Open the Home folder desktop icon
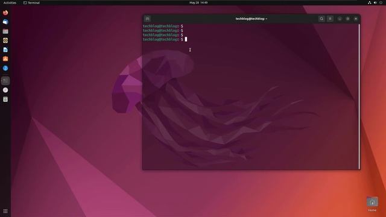 (372, 204)
